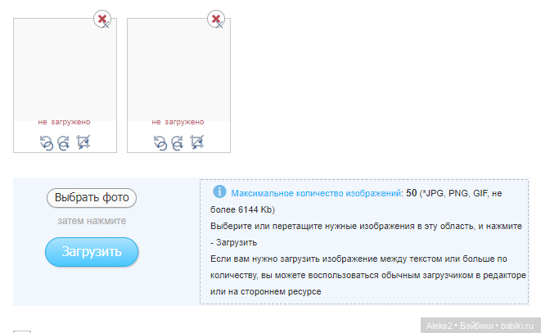
Task: Rotate the first photo clockwise
Action: pos(63,143)
